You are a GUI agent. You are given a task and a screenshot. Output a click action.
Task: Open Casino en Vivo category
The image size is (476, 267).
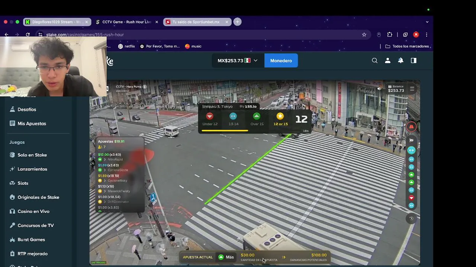pyautogui.click(x=33, y=211)
